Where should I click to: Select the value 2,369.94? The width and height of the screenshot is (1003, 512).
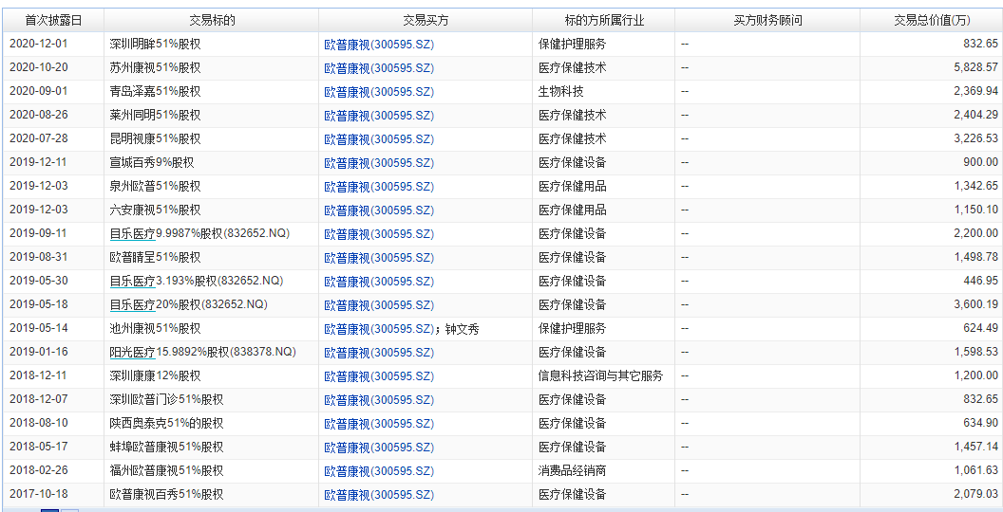[975, 91]
